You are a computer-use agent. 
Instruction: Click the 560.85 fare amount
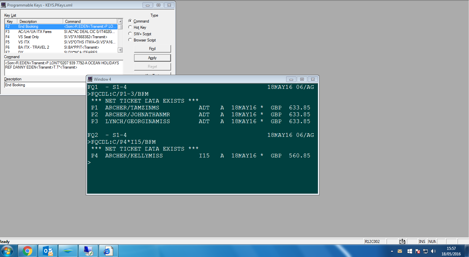tap(300, 156)
